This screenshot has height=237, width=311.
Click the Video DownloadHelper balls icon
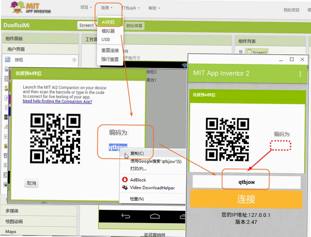(125, 187)
